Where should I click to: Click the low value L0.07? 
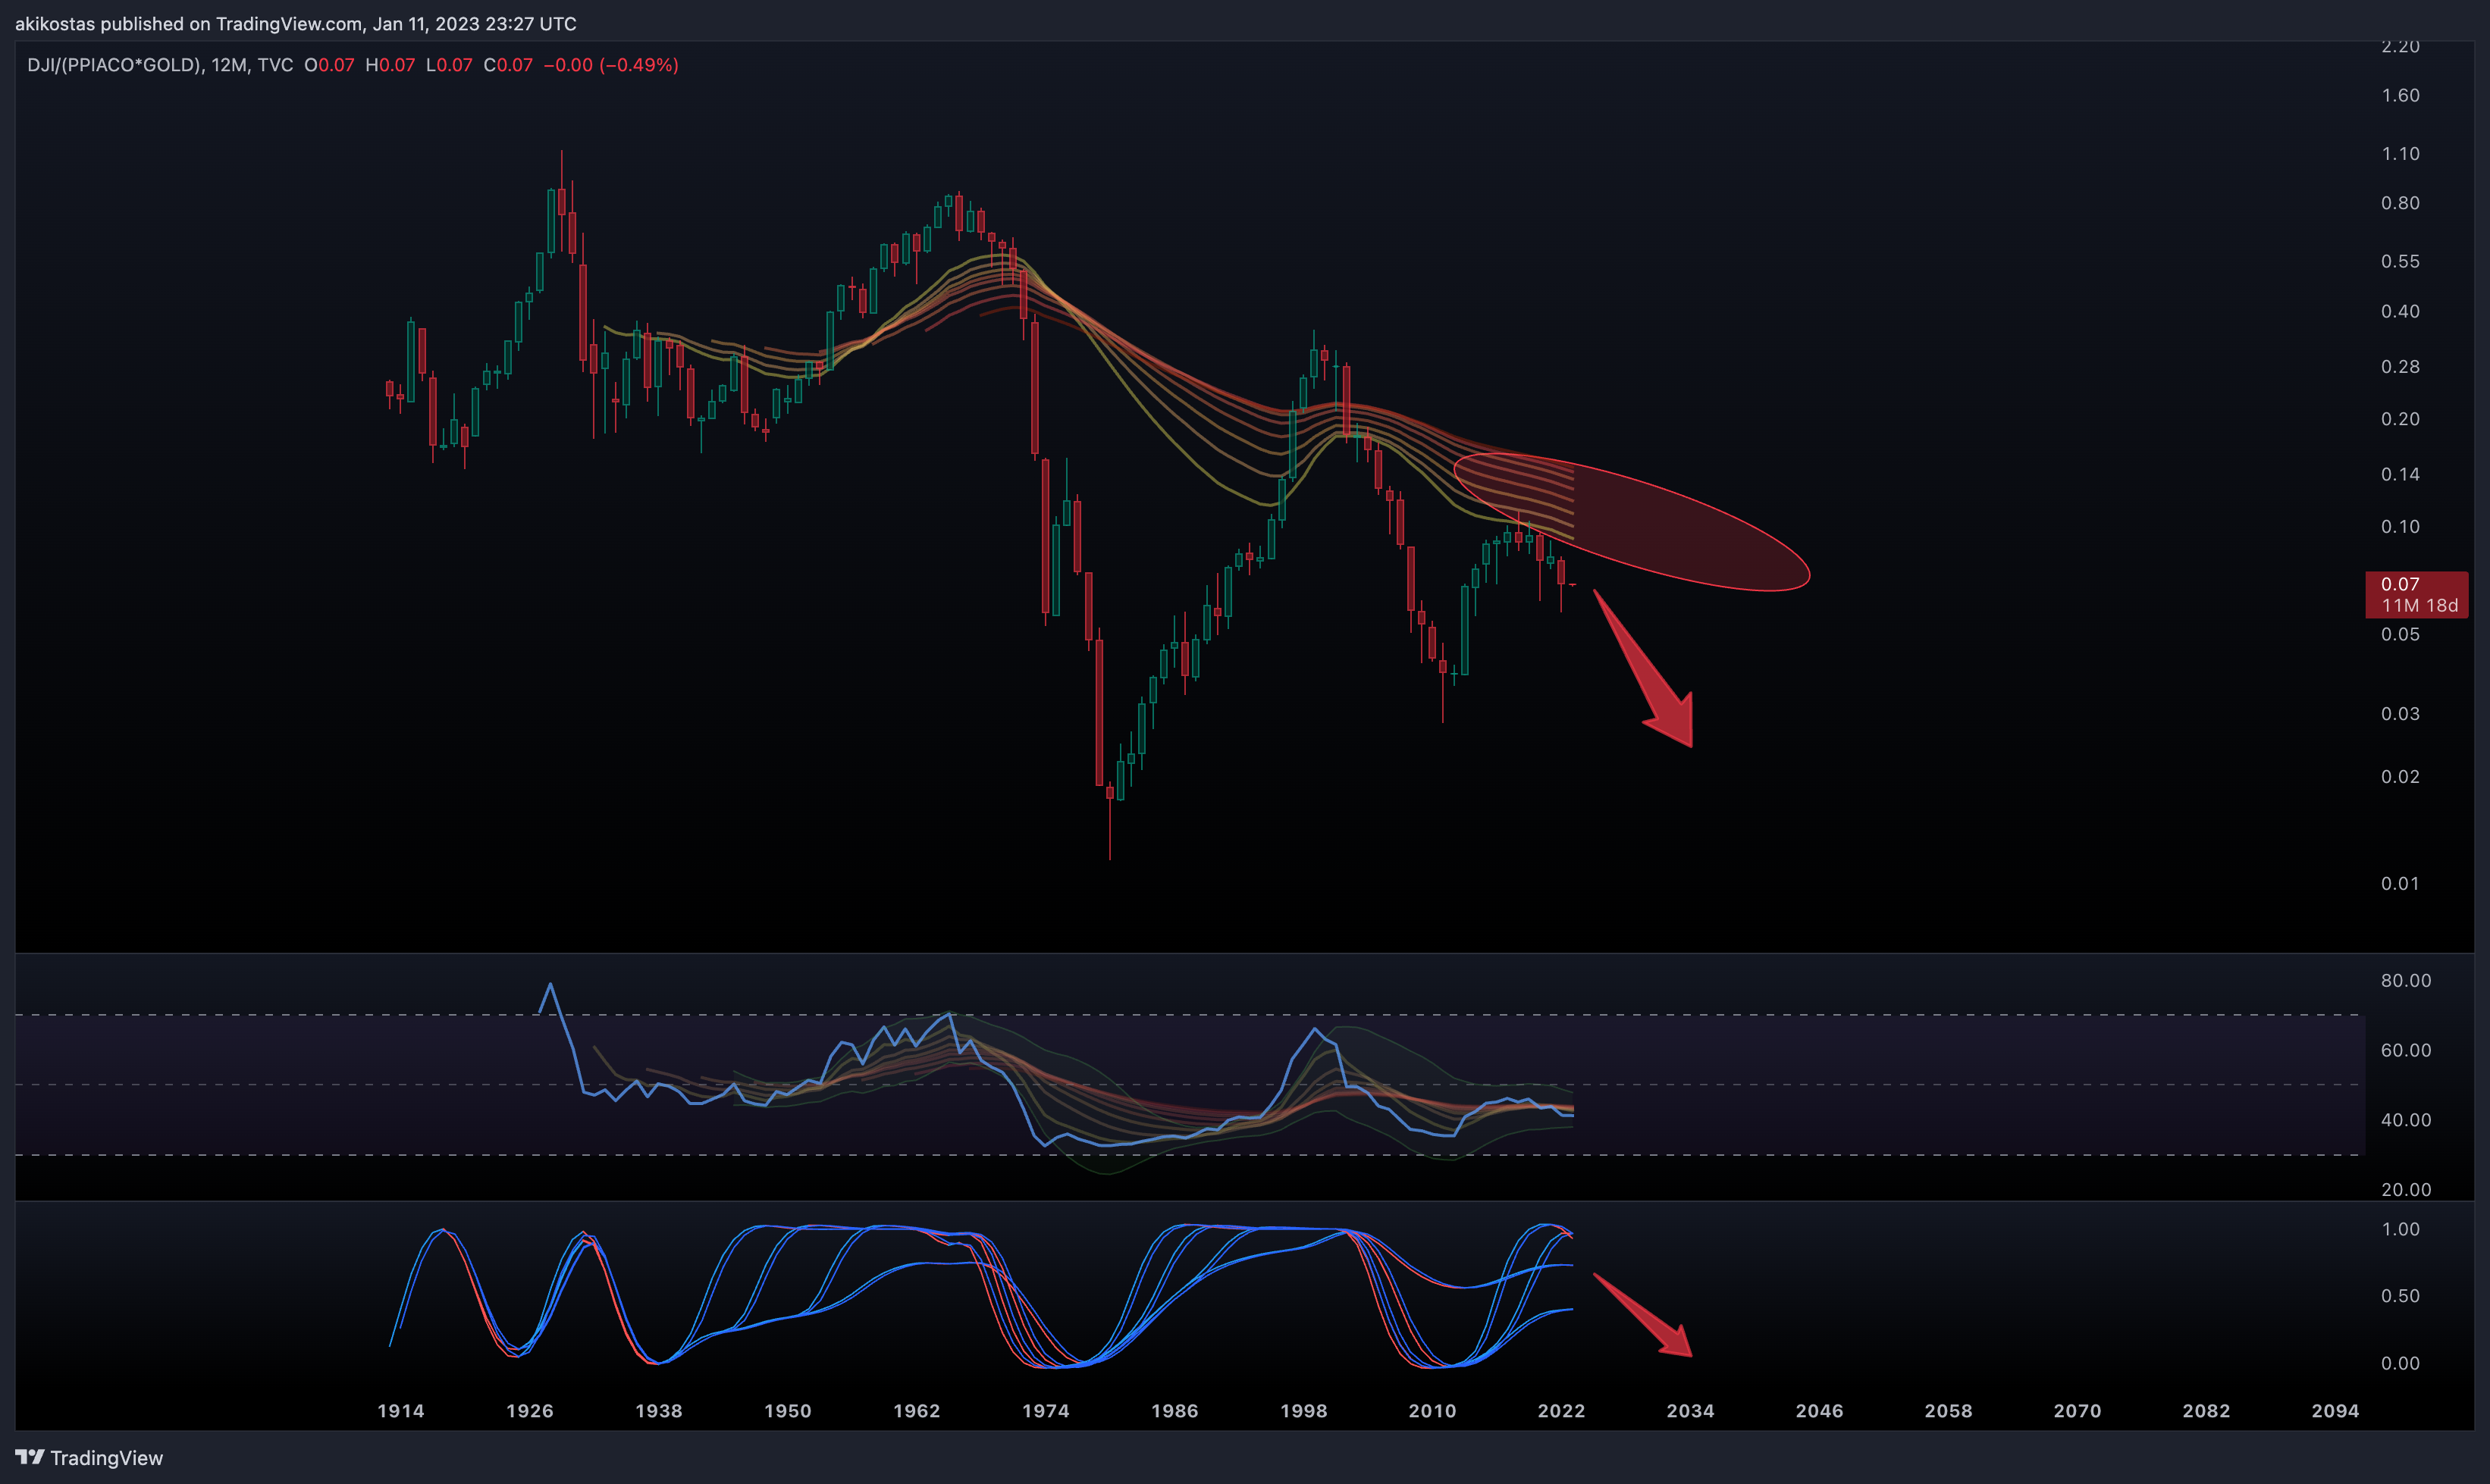tap(449, 65)
